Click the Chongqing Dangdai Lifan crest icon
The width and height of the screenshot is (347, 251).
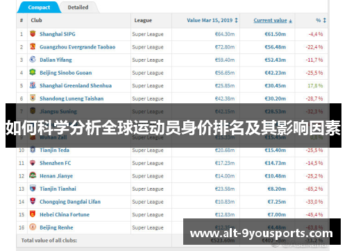[33, 201]
